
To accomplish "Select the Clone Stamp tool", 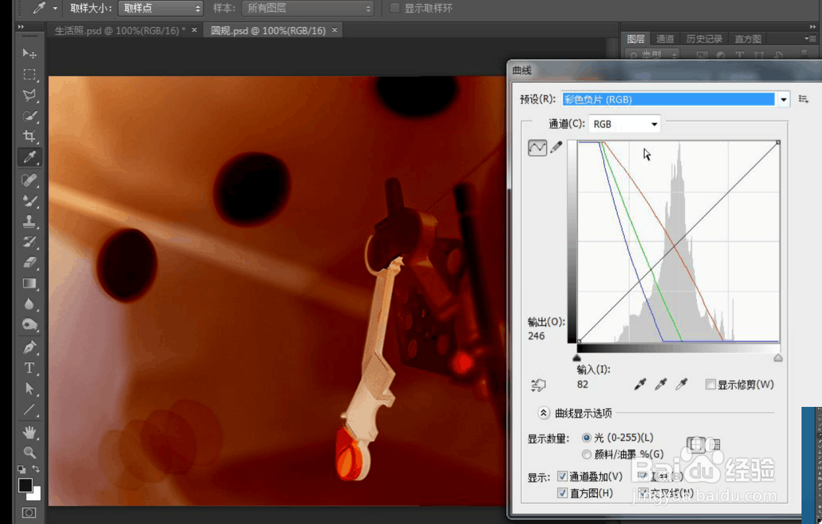I will coord(29,221).
